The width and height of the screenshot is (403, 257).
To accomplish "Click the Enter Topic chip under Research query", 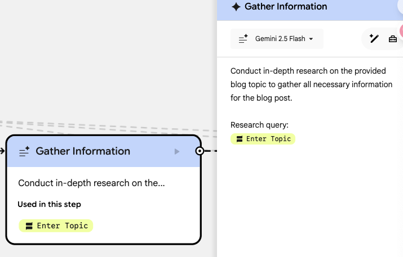I will 263,138.
